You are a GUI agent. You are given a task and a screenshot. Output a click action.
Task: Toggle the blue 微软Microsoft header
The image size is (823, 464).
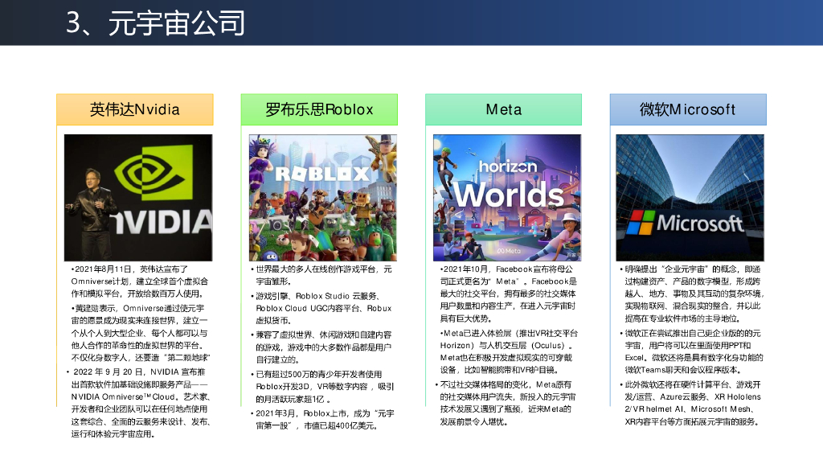pyautogui.click(x=689, y=109)
